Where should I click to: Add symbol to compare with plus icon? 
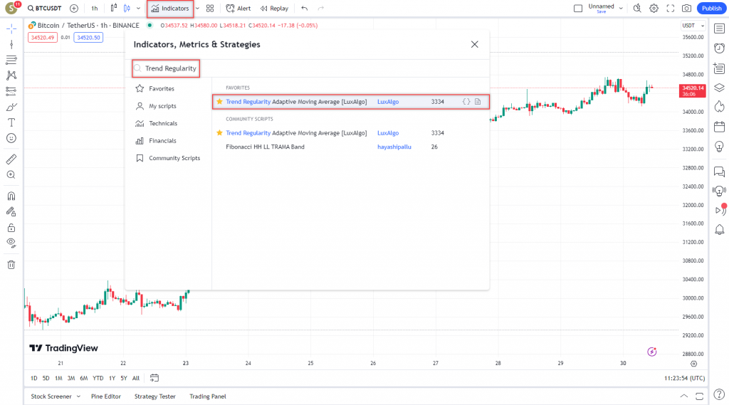coord(74,9)
